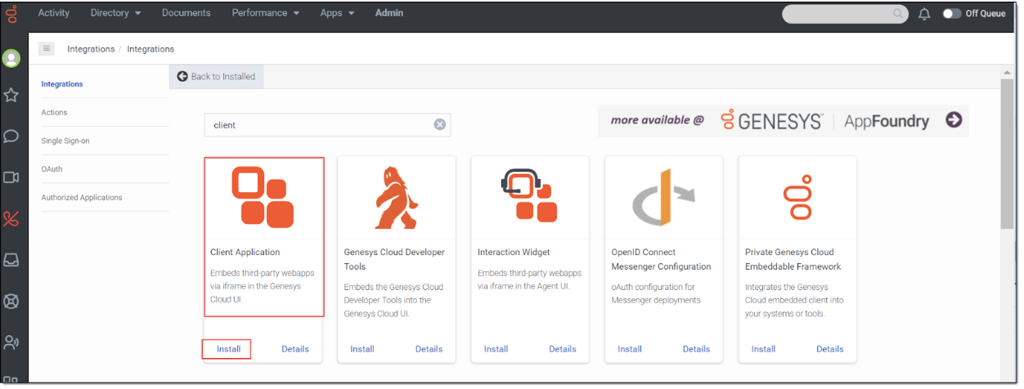Open favorites star in sidebar

click(11, 96)
